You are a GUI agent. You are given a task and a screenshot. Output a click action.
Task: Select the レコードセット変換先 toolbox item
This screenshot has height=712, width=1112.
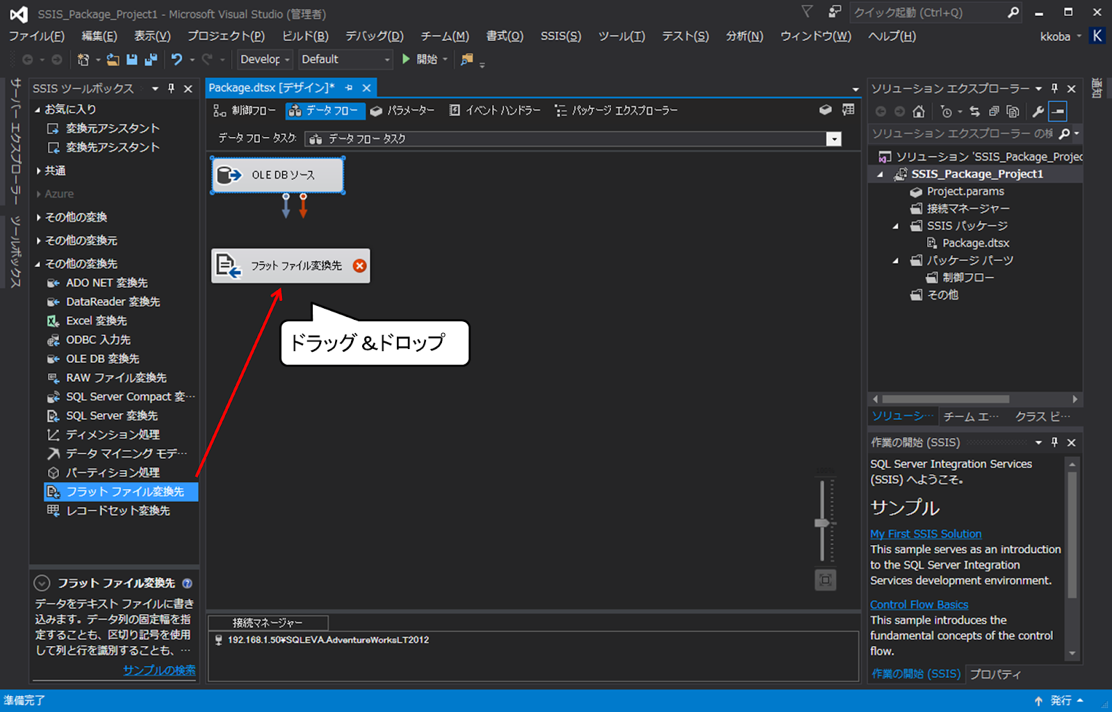coord(117,510)
